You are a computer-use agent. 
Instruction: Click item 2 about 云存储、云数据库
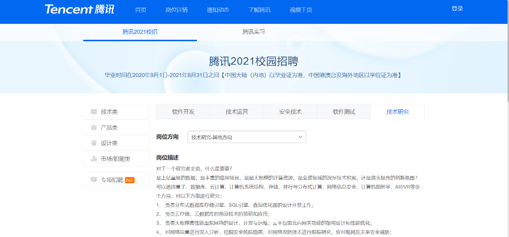coord(213,214)
